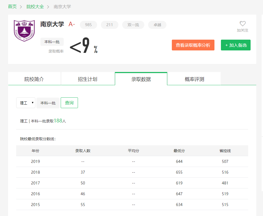Click the 516 provincial line value
Viewport: 263px width, 216px height.
(x=225, y=172)
